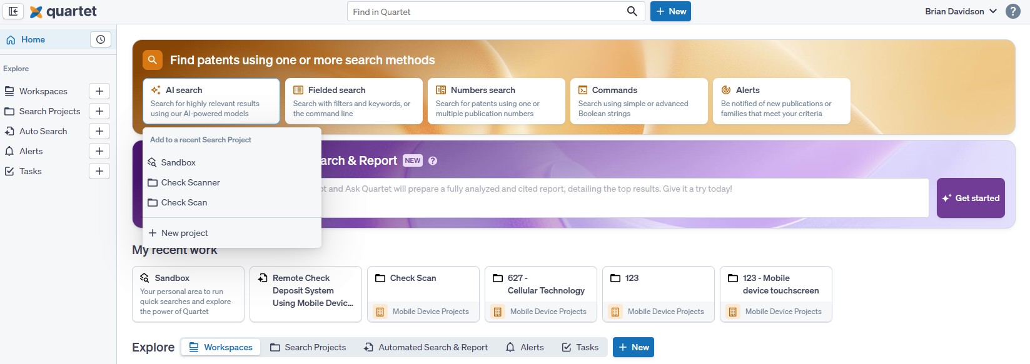1030x364 pixels.
Task: Choose the Numbers search method card
Action: (497, 101)
